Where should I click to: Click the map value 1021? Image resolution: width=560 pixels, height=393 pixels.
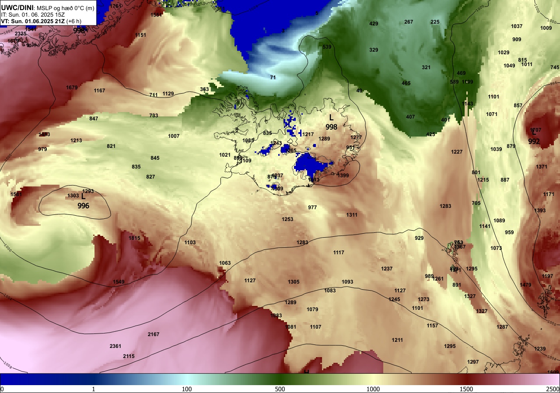click(x=225, y=155)
